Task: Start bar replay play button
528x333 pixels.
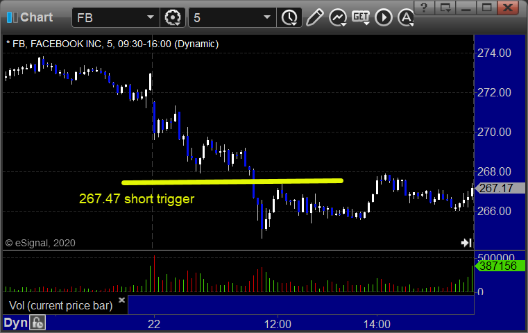Action: pos(384,17)
